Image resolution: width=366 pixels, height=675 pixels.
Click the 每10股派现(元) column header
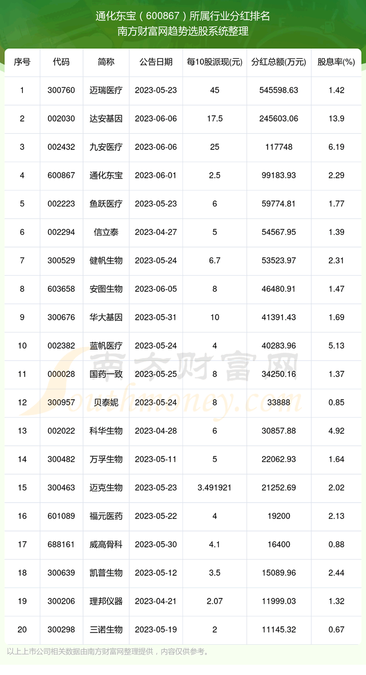click(x=214, y=62)
